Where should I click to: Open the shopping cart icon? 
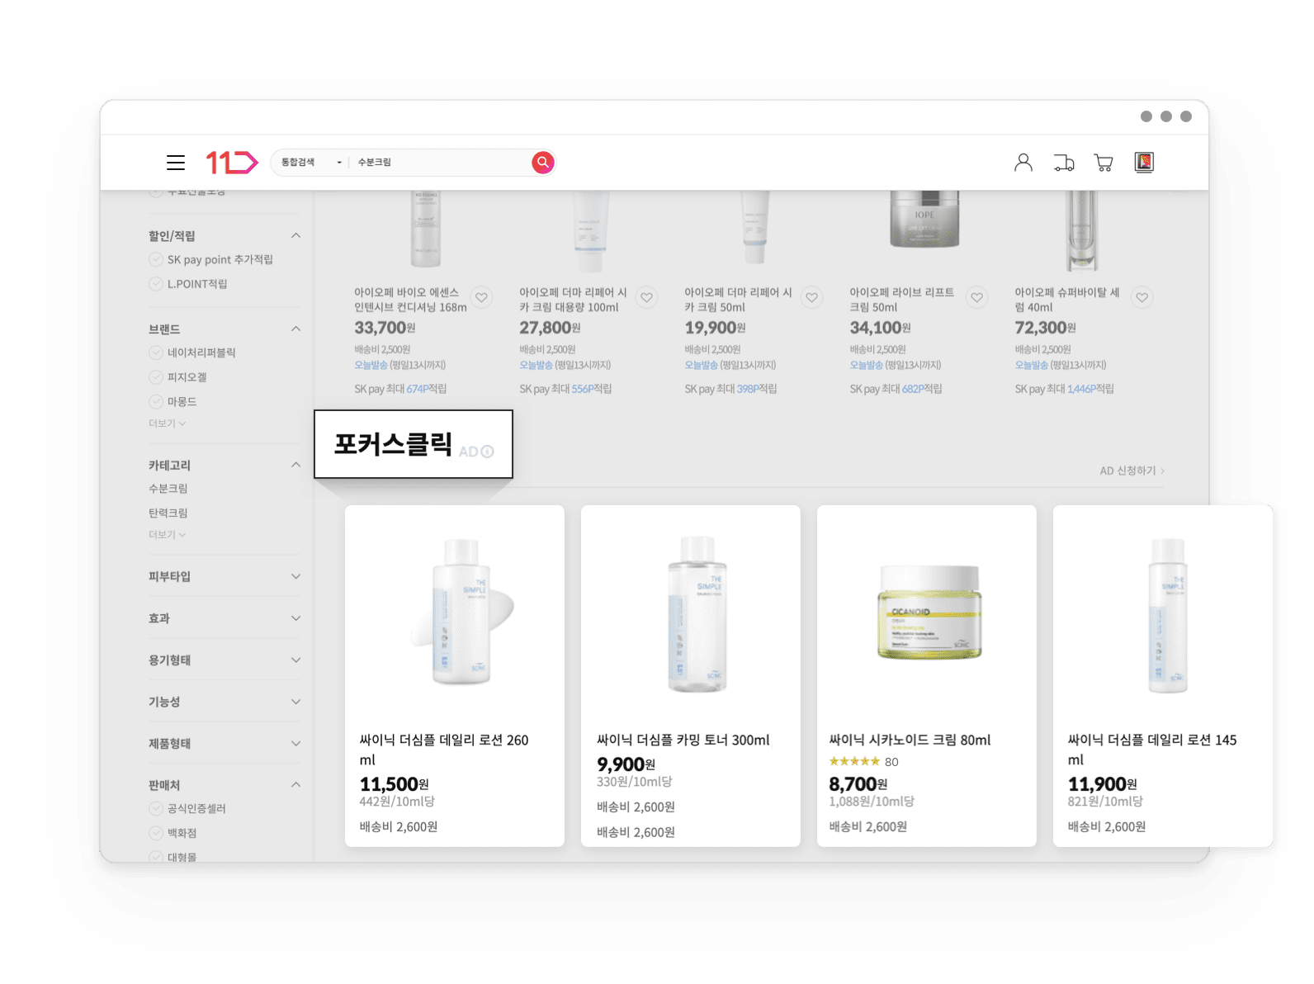point(1104,163)
